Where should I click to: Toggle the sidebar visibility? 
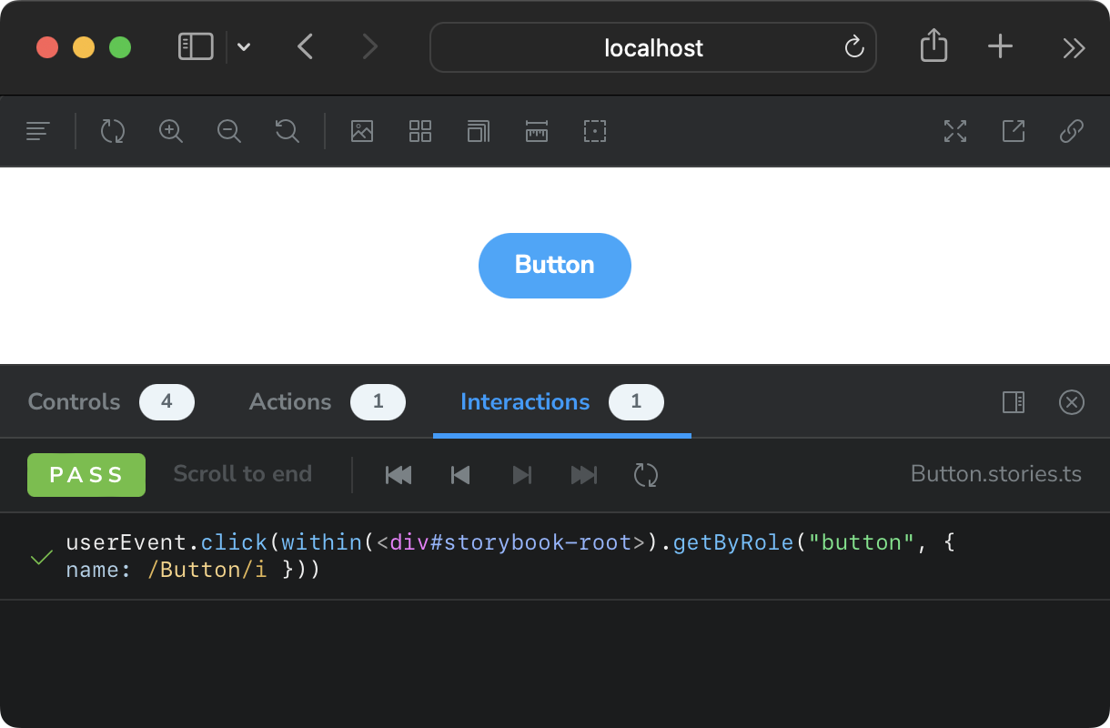(37, 131)
